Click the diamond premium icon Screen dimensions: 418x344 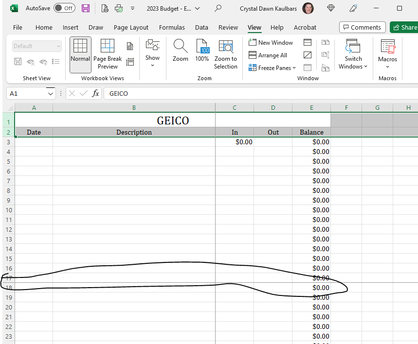[331, 8]
